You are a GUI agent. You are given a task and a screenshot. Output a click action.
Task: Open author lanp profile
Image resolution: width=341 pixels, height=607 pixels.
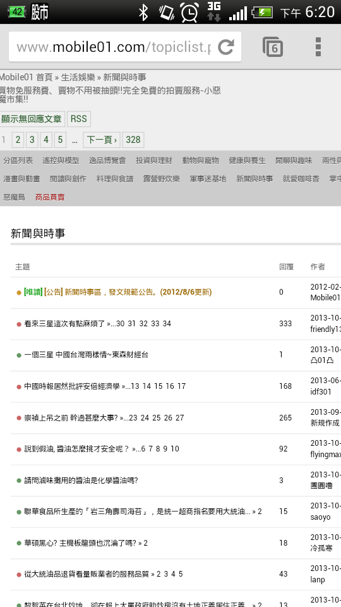coord(318,580)
